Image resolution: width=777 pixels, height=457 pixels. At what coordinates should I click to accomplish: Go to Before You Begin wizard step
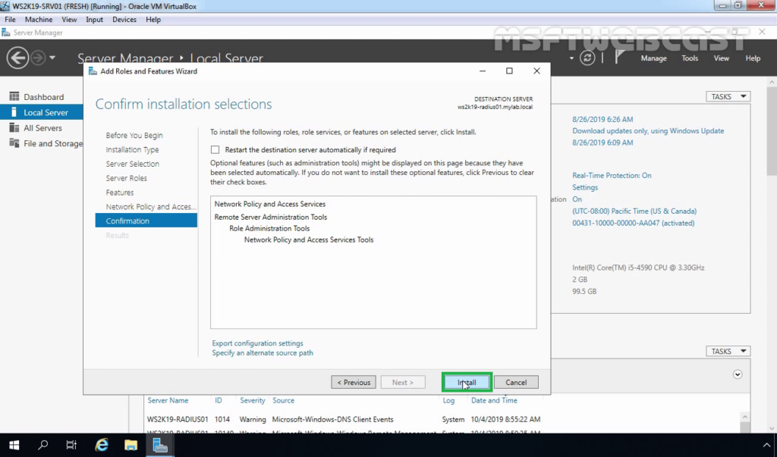click(134, 135)
